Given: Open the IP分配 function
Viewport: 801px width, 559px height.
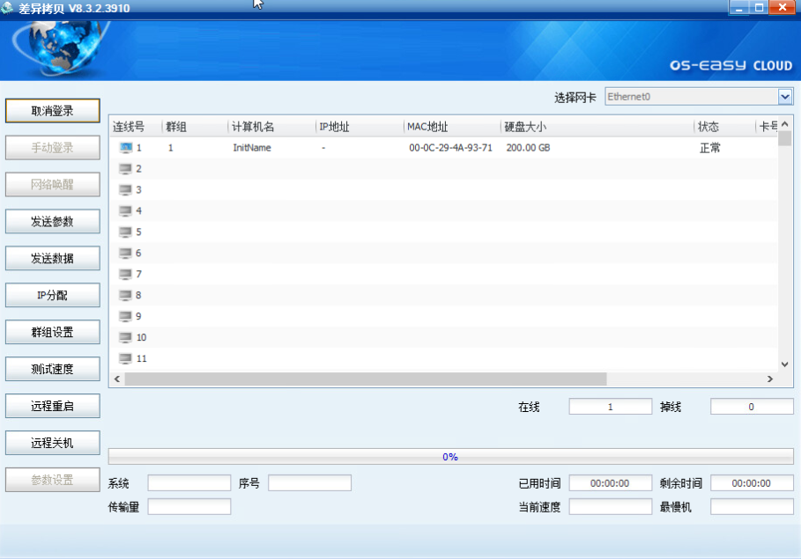Looking at the screenshot, I should point(53,296).
